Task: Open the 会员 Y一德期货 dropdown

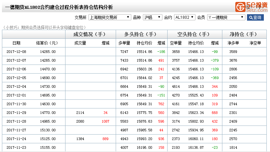Action: (226, 17)
